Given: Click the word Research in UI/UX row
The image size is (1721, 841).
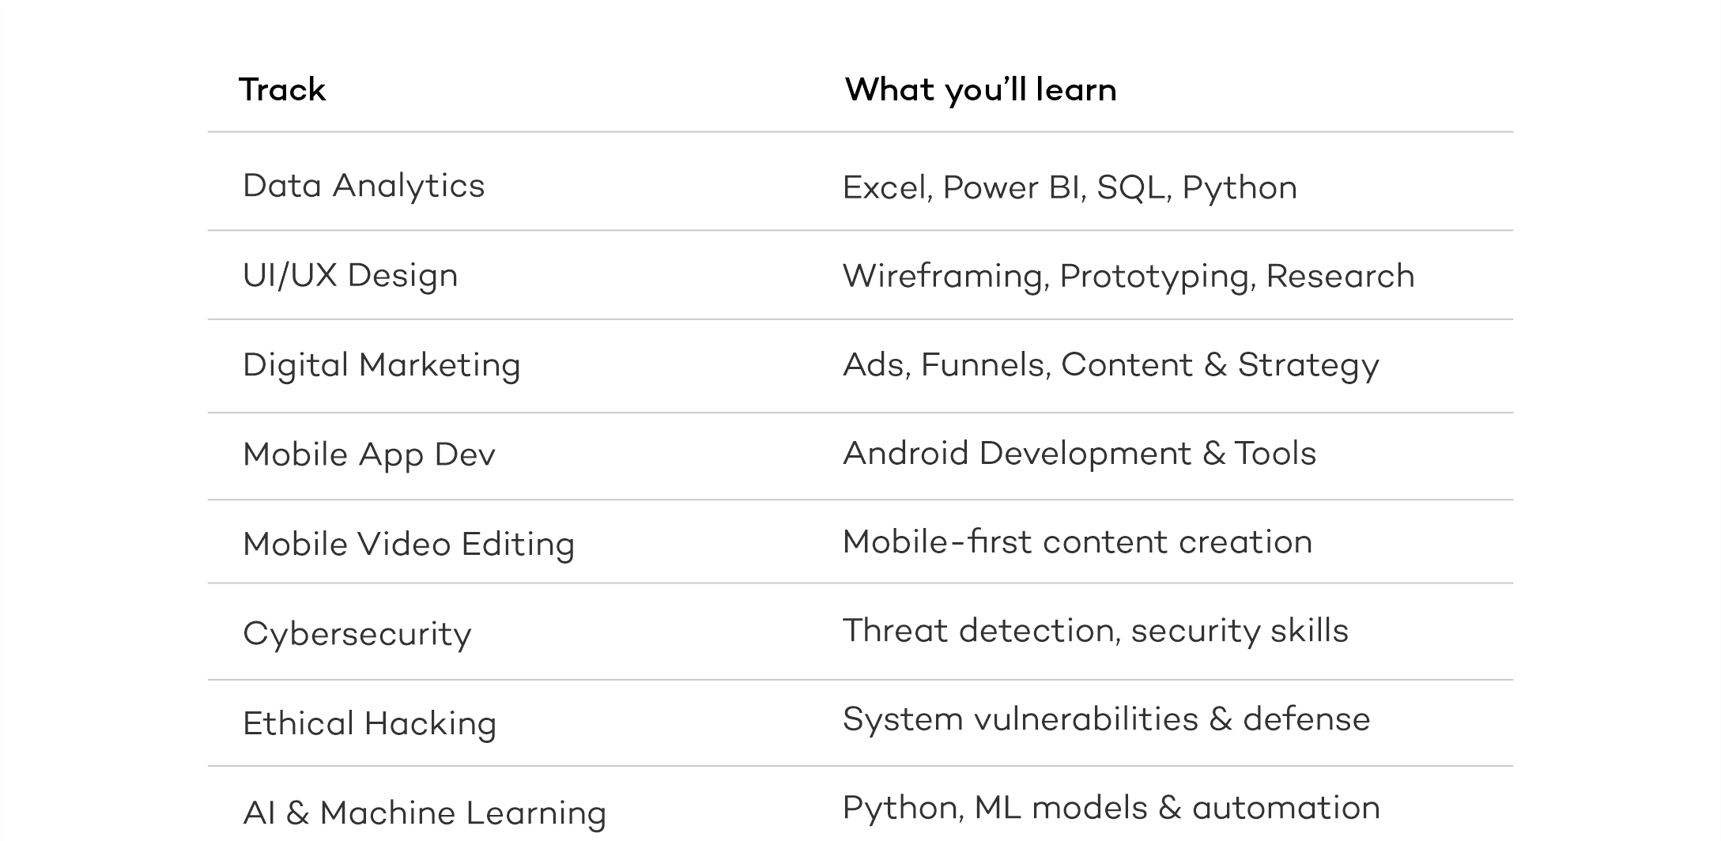Looking at the screenshot, I should tap(1340, 277).
